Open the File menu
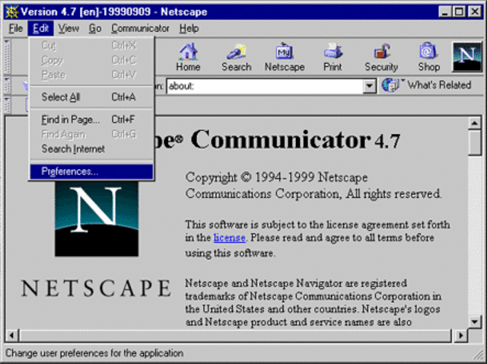 click(16, 29)
